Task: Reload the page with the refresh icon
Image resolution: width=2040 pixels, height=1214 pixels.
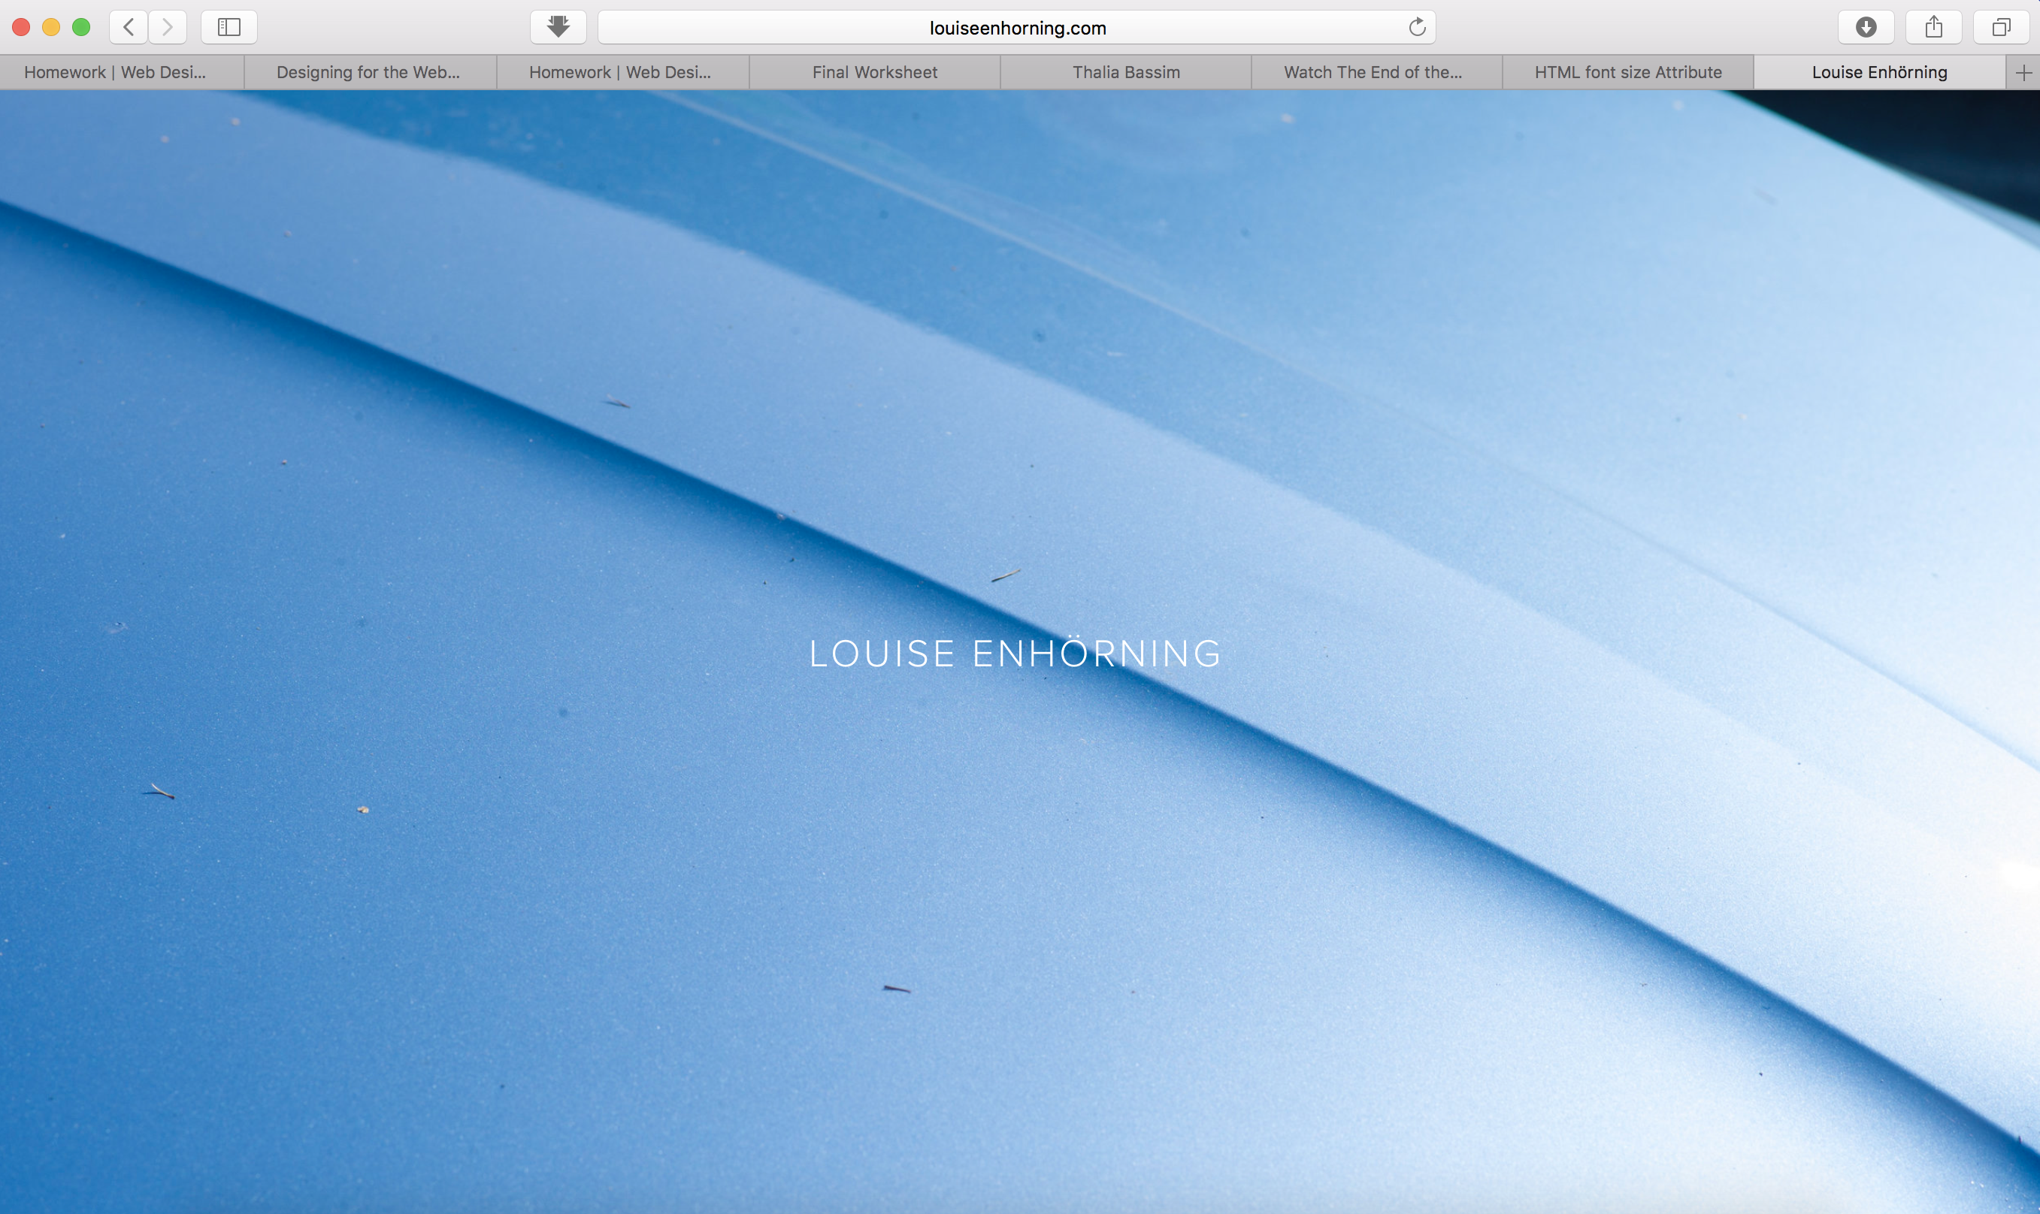Action: (x=1418, y=28)
